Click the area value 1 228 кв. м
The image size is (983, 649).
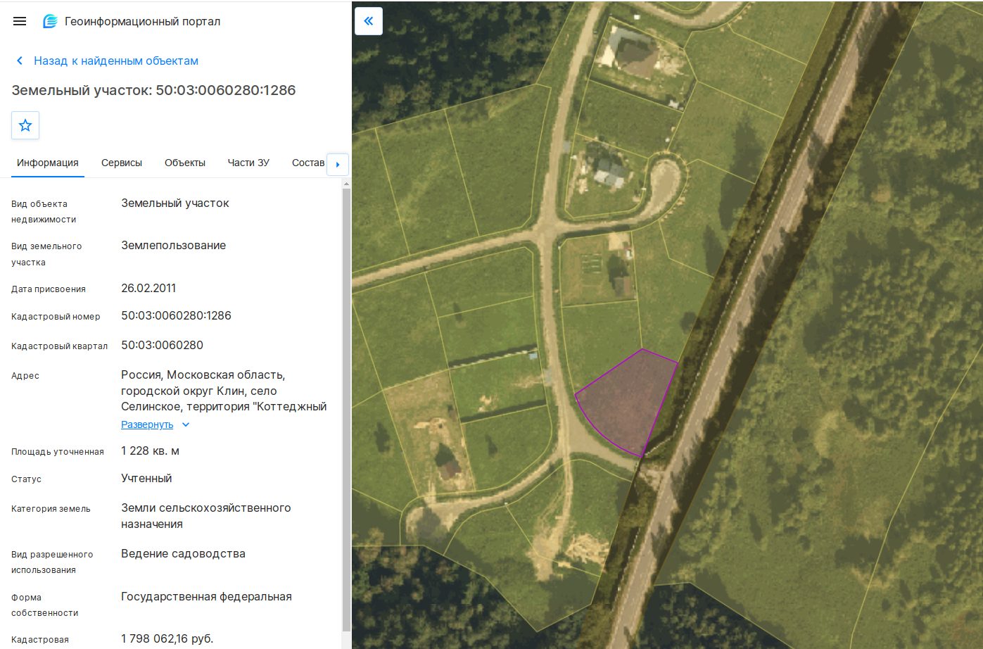point(150,450)
